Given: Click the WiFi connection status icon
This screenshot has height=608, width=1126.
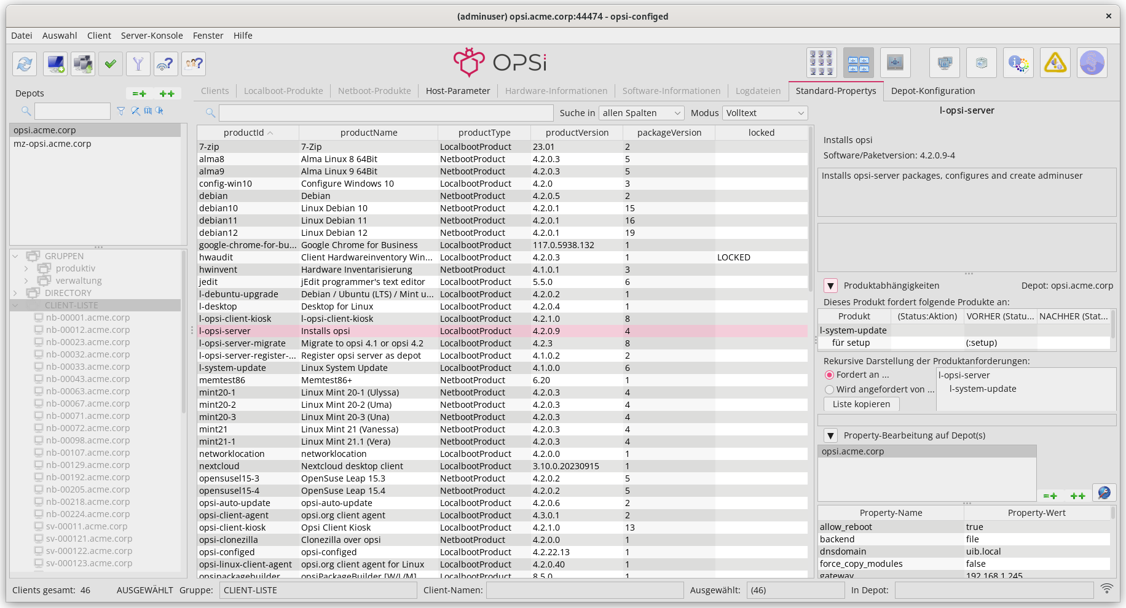Looking at the screenshot, I should [1107, 588].
